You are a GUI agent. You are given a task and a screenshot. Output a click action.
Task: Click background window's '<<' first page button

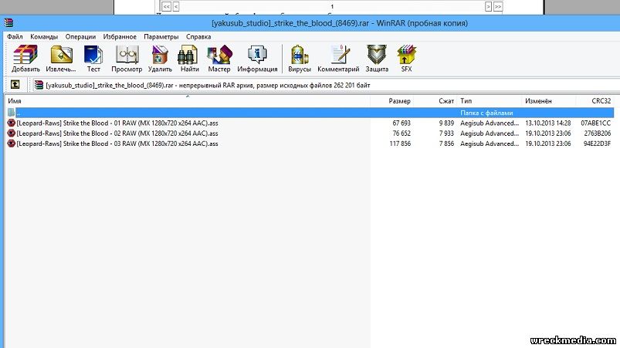167,6
